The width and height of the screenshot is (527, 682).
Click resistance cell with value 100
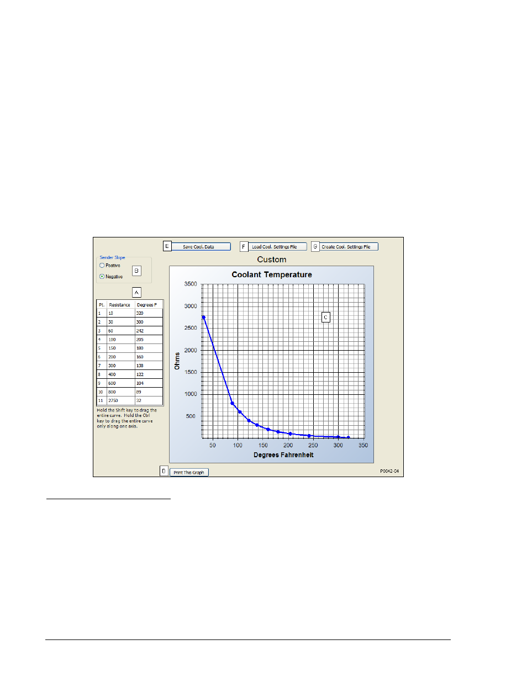(x=120, y=340)
